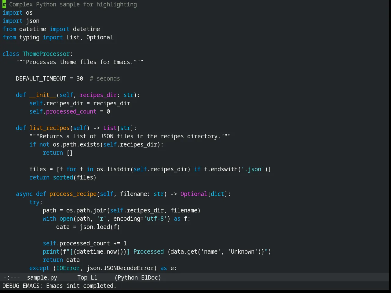The width and height of the screenshot is (391, 293).
Task: Click the 'Emacs init completed.' echo area message
Action: 81,286
